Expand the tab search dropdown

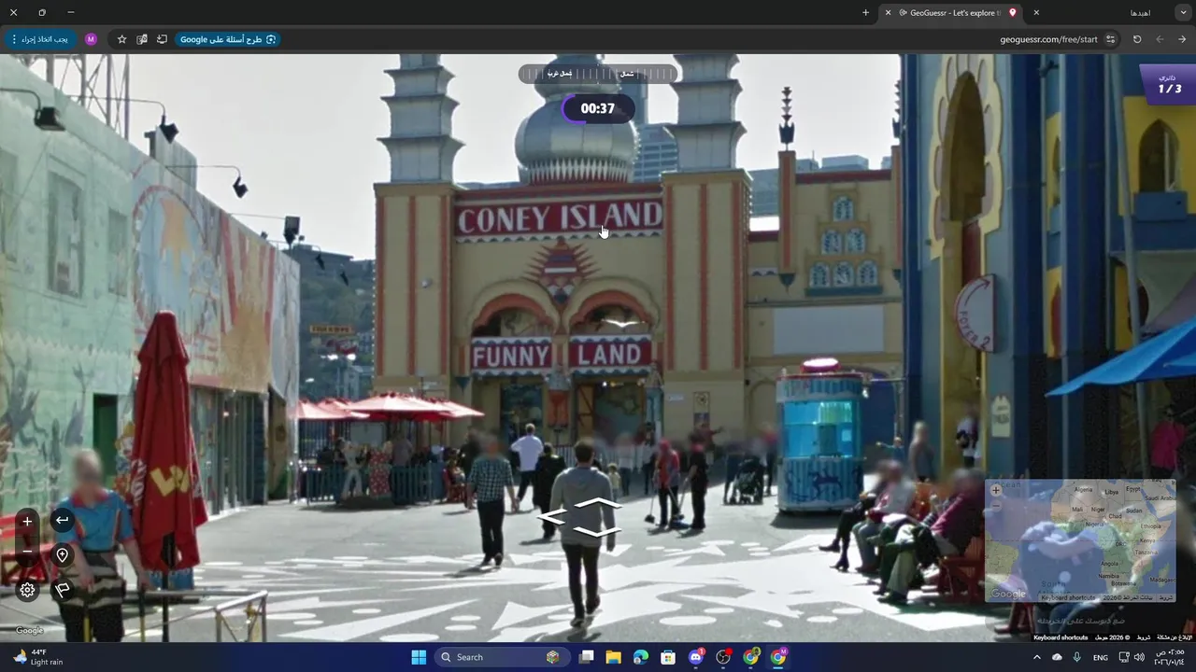[x=1182, y=13]
